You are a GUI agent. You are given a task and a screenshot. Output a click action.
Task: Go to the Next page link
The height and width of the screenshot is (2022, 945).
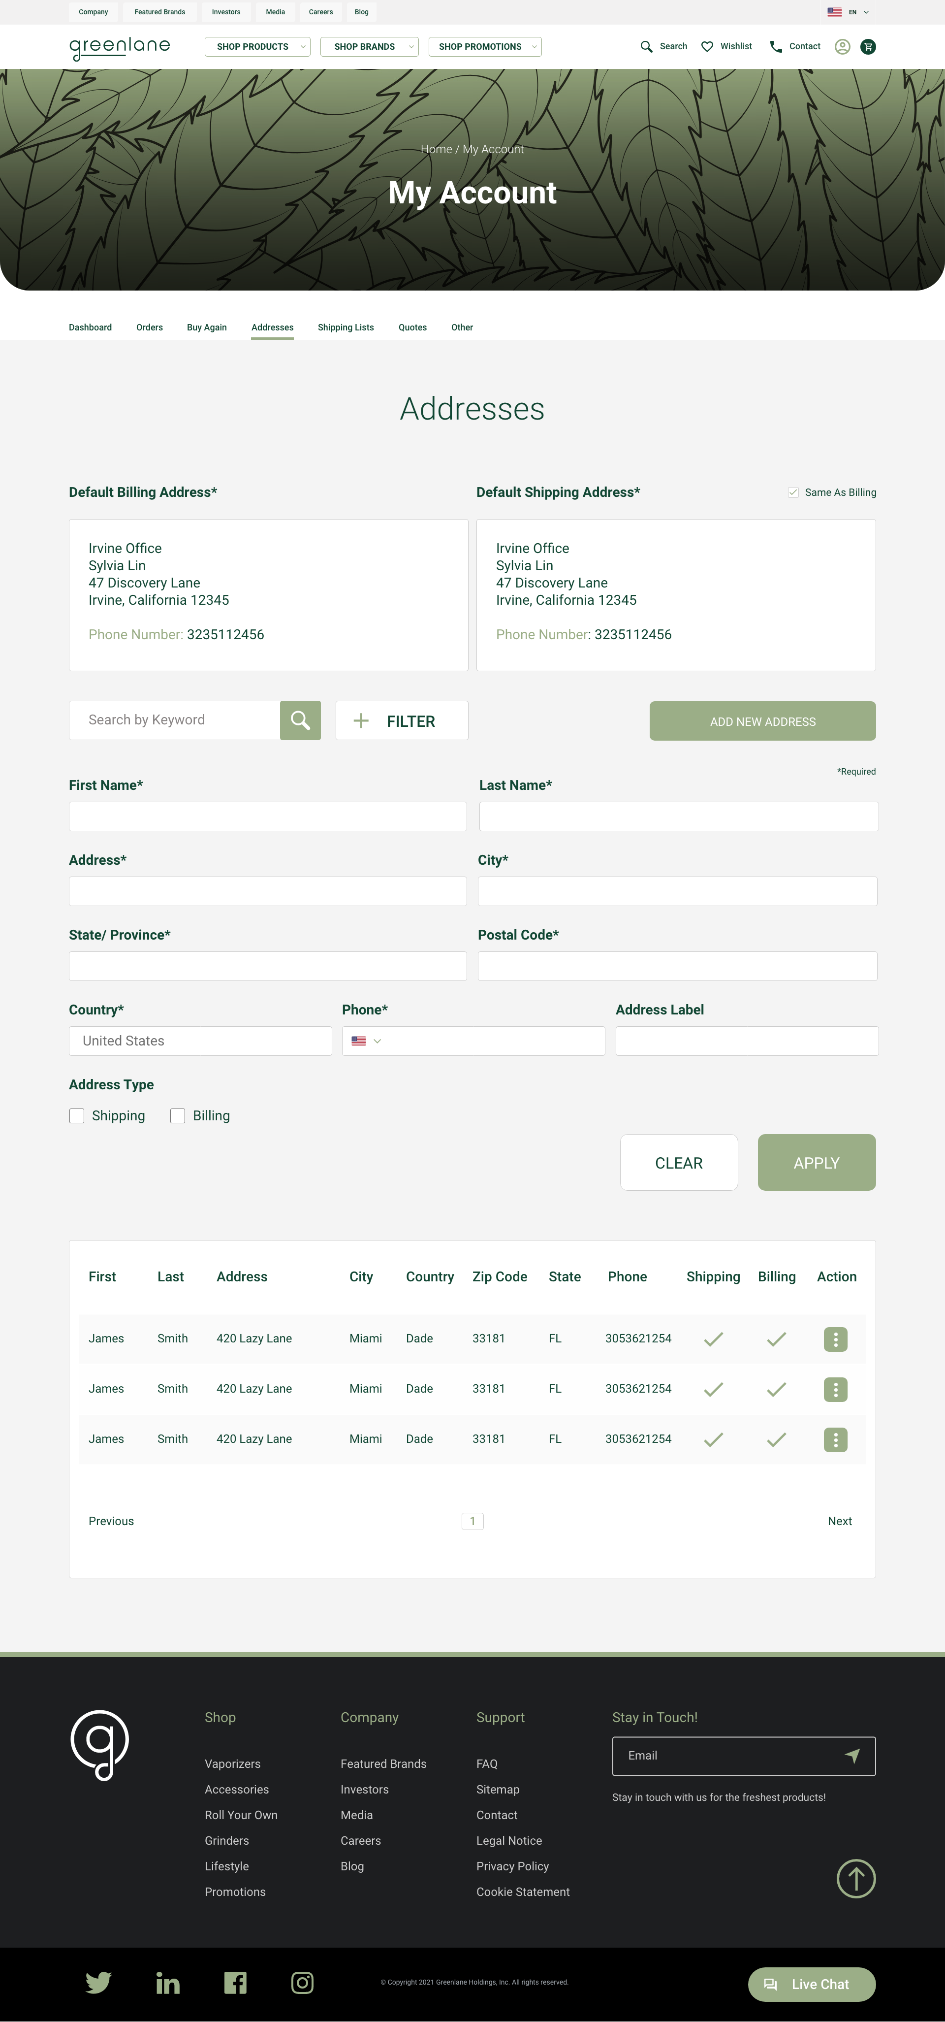tap(839, 1521)
